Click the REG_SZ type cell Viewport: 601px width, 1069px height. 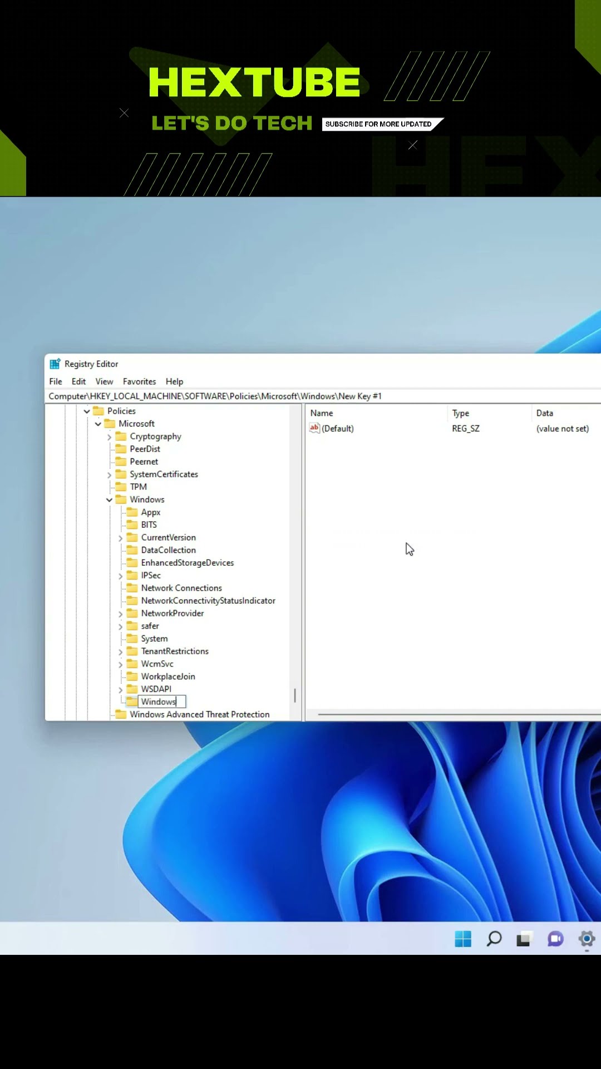click(466, 429)
